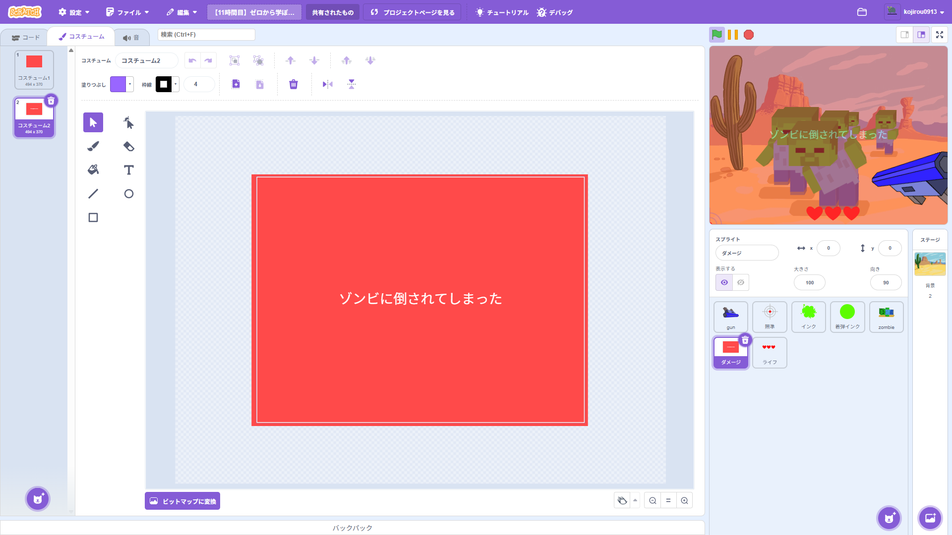Switch to small stage layout
Screen dimensions: 952x535
click(x=904, y=35)
